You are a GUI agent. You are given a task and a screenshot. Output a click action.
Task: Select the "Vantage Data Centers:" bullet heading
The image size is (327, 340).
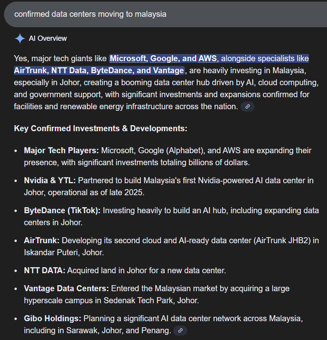pos(66,288)
